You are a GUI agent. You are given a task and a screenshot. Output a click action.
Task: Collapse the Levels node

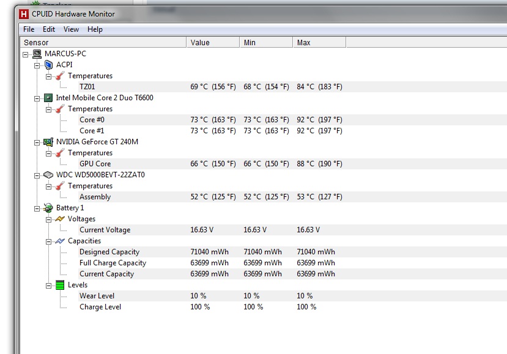click(x=48, y=286)
